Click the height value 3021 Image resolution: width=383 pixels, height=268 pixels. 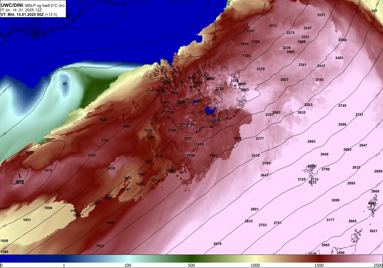373,231
